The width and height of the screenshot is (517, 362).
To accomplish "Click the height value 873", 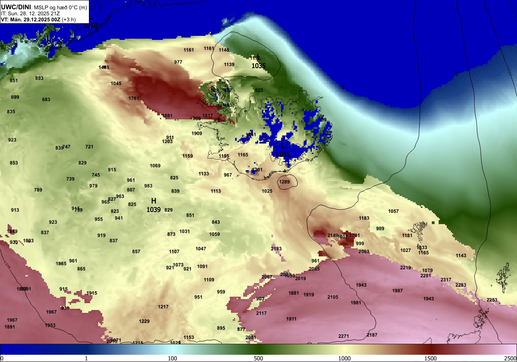I will tap(171, 234).
